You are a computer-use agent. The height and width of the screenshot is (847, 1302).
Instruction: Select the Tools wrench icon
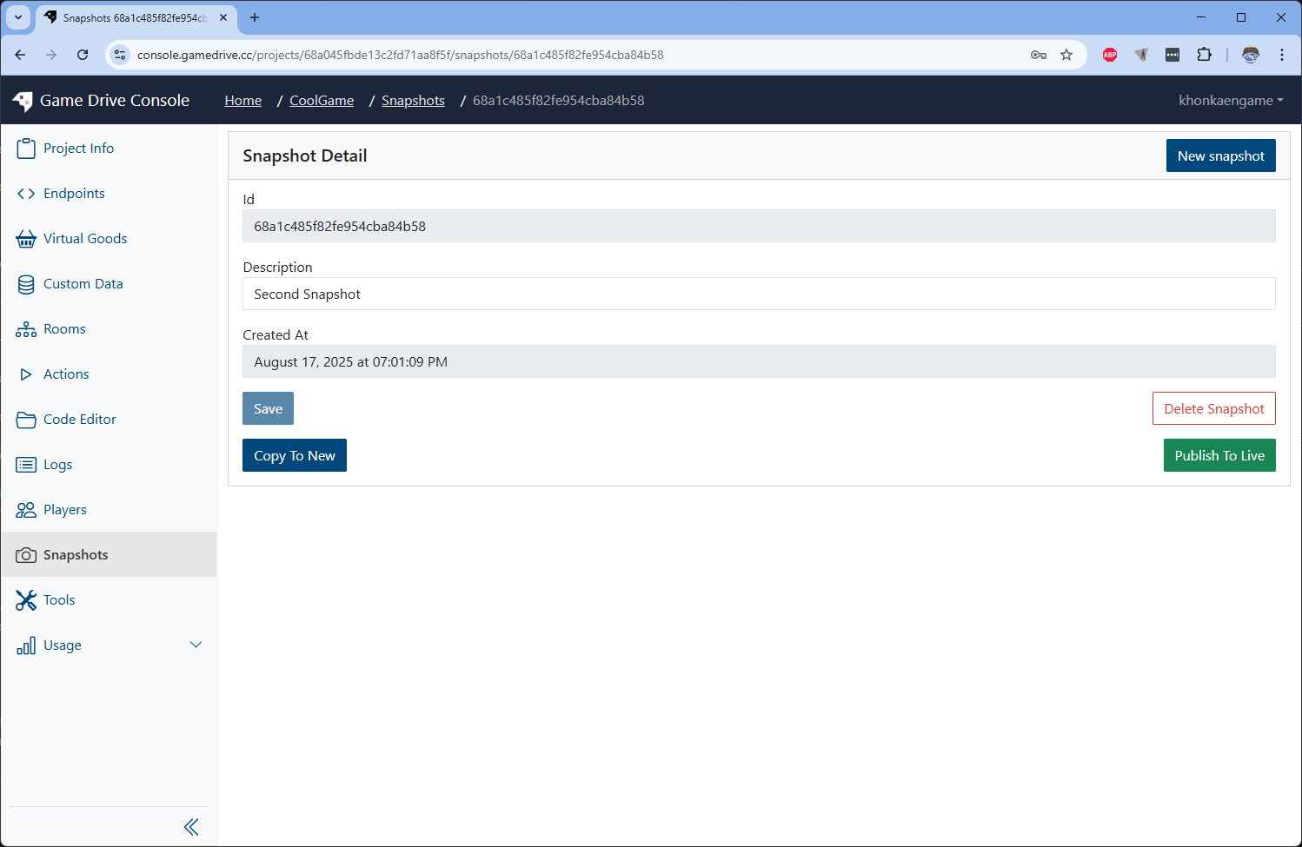pos(26,599)
